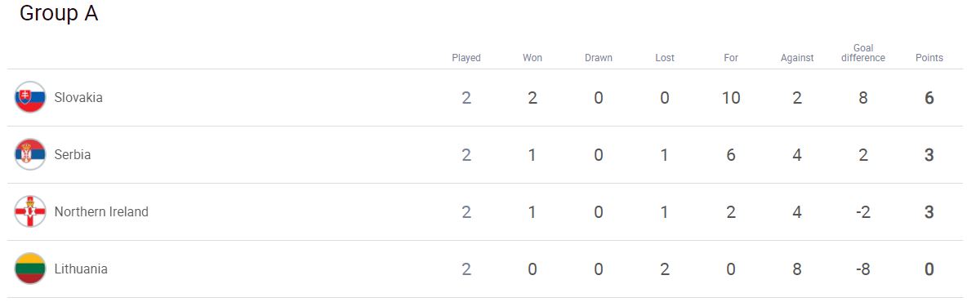Select the Lithuania team name
Screen dimensions: 967x302
point(81,269)
